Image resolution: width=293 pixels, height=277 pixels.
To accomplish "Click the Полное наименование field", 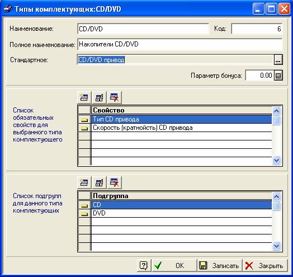I will (x=179, y=44).
